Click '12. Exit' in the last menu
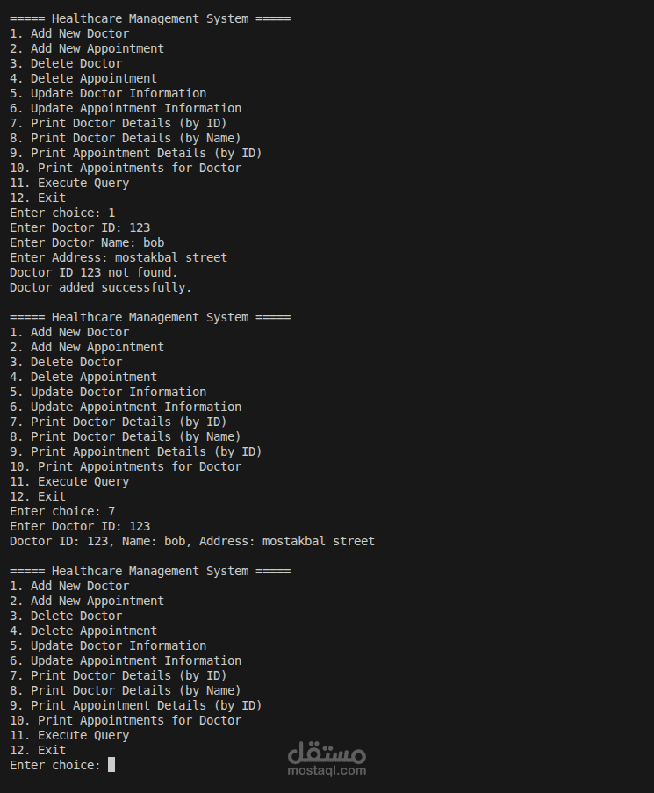This screenshot has width=654, height=793. 38,750
